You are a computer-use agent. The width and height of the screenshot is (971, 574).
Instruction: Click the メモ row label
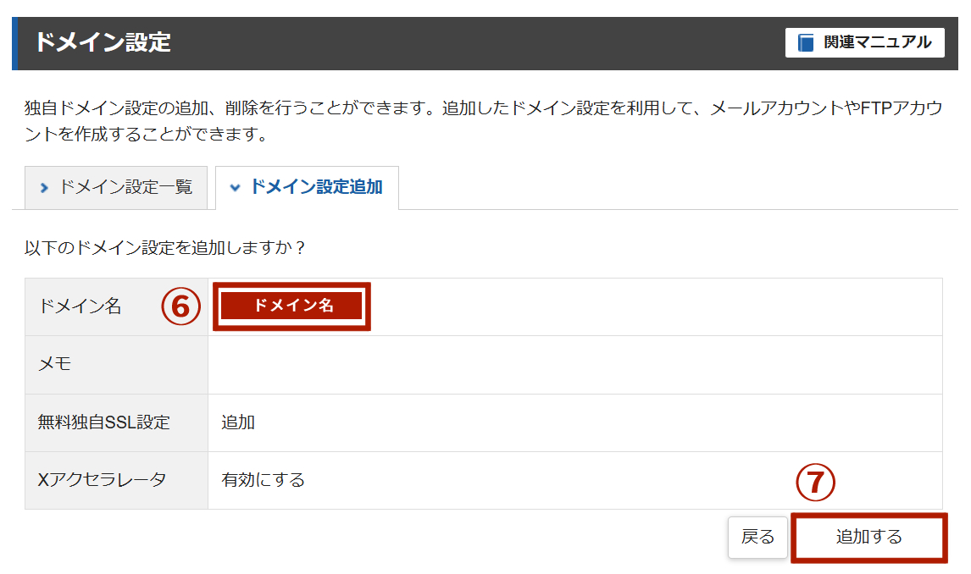pos(55,364)
